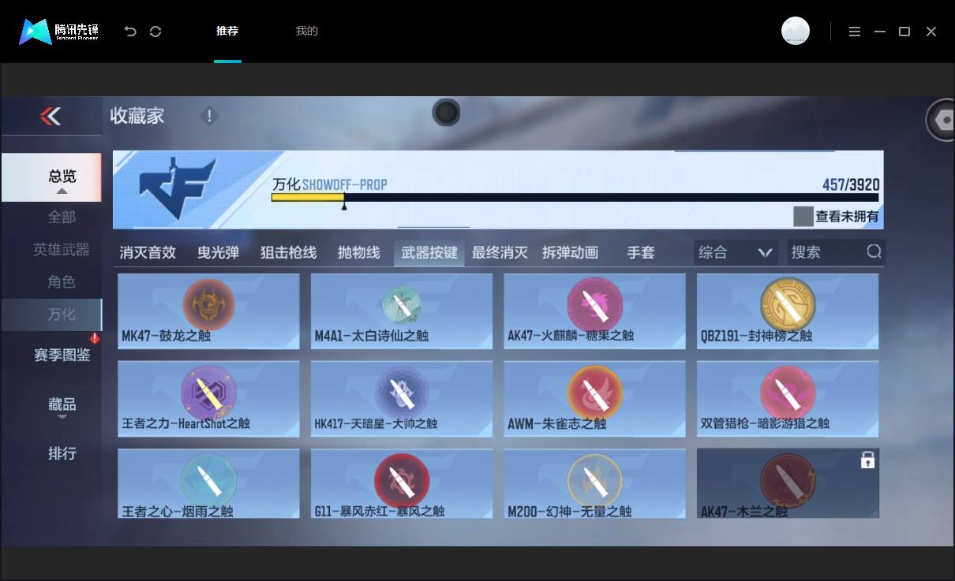Open the 综合 sort dropdown

click(x=736, y=252)
